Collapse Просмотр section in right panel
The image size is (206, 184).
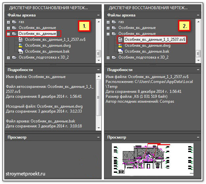tap(198, 137)
